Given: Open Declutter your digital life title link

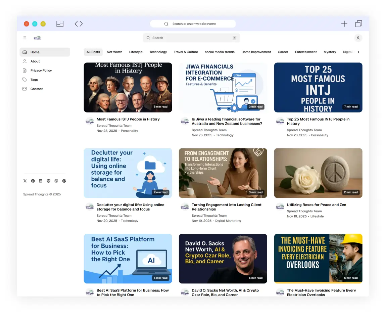Looking at the screenshot, I should 130,207.
